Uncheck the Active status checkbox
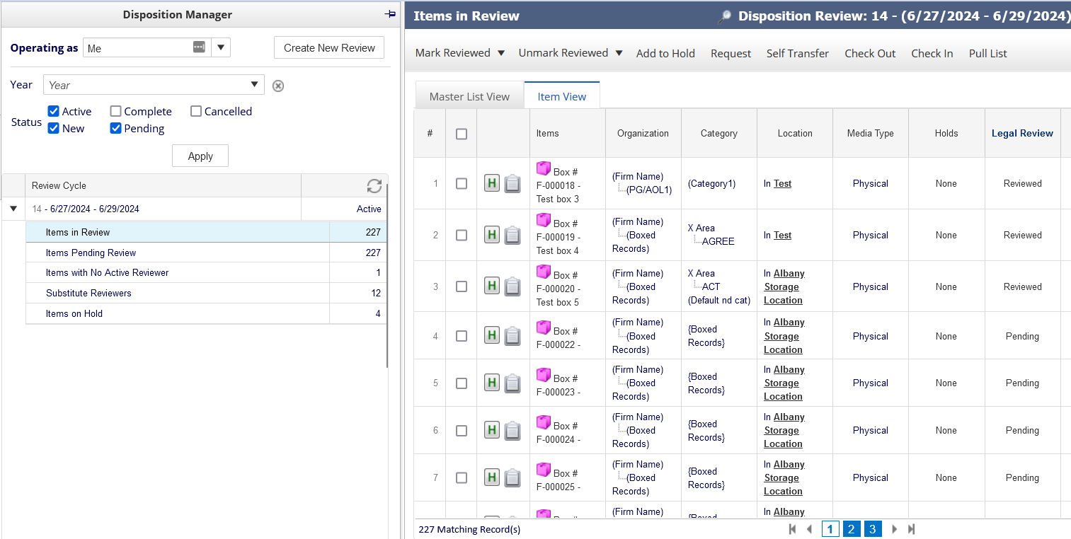 point(53,111)
